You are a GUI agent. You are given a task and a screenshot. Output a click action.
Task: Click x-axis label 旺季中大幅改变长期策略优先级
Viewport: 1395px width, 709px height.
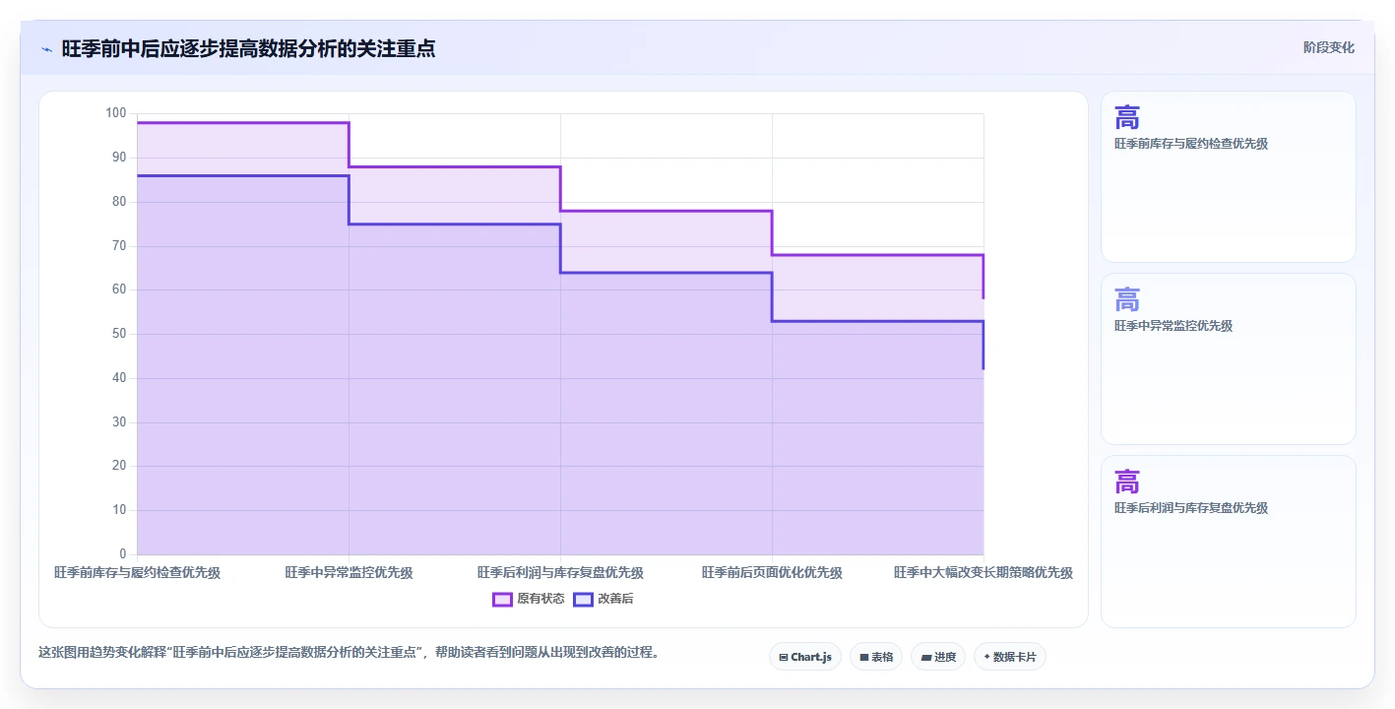(x=983, y=572)
